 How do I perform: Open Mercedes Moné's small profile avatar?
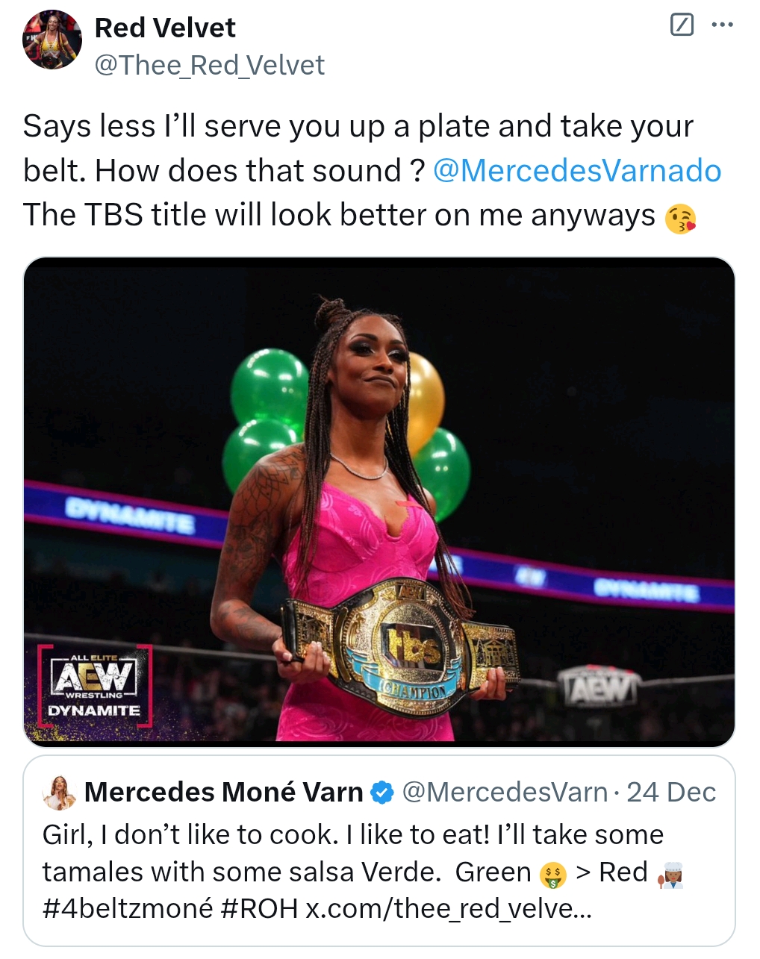pyautogui.click(x=59, y=793)
